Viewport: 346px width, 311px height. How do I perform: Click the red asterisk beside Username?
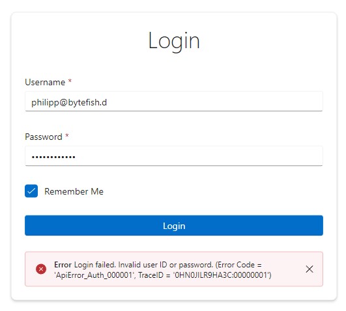point(70,81)
